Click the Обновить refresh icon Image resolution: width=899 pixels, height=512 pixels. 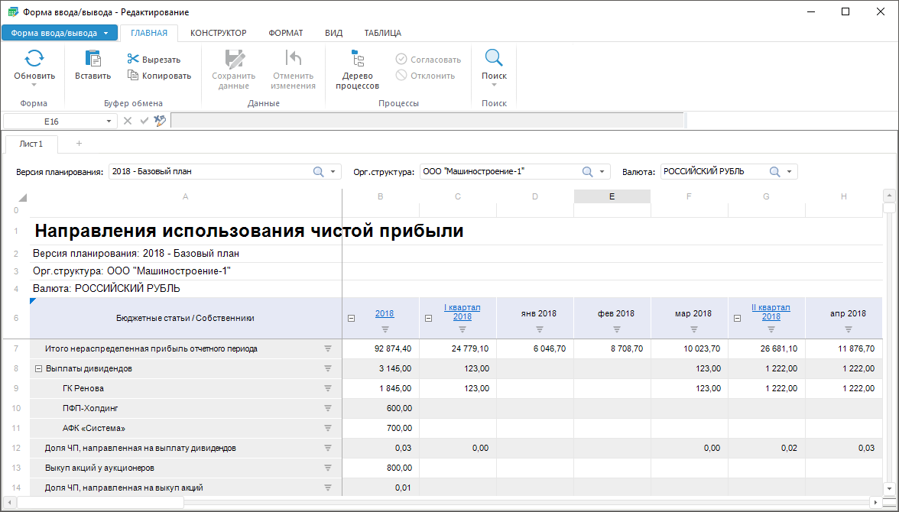pyautogui.click(x=34, y=59)
